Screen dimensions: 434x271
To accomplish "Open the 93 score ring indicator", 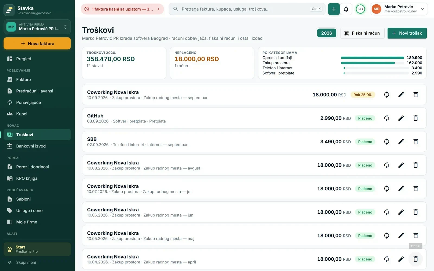I will tap(360, 9).
